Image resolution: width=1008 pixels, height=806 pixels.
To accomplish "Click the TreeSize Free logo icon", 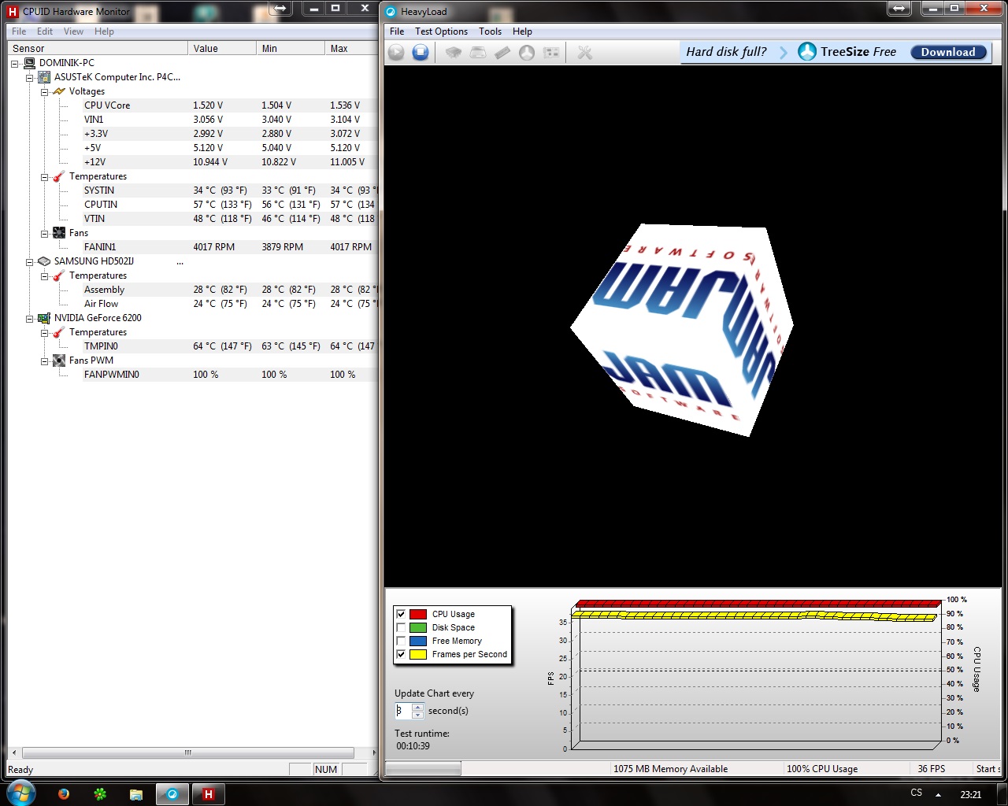I will pyautogui.click(x=807, y=52).
